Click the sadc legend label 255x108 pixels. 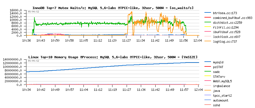click(216, 72)
